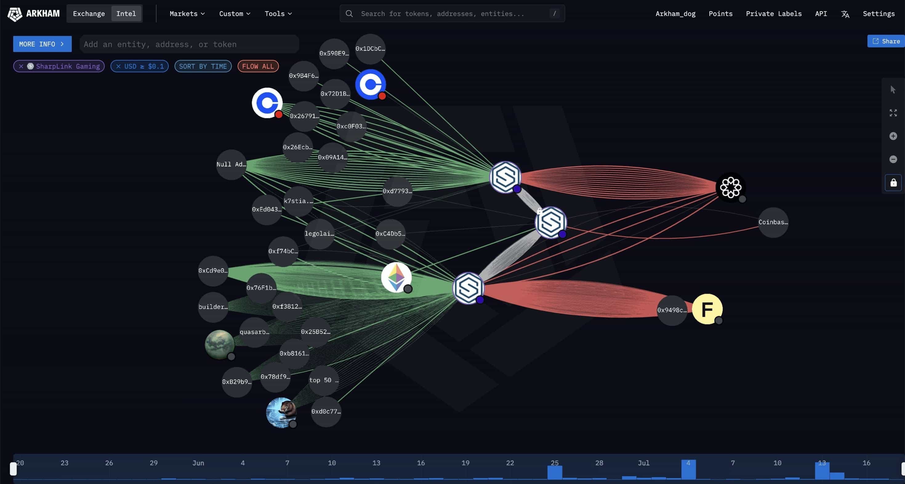Open Private Labels from top menu
This screenshot has width=905, height=484.
[774, 14]
